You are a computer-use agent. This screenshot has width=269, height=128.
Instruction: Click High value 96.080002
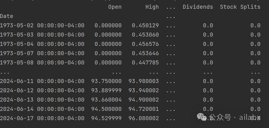[144, 118]
